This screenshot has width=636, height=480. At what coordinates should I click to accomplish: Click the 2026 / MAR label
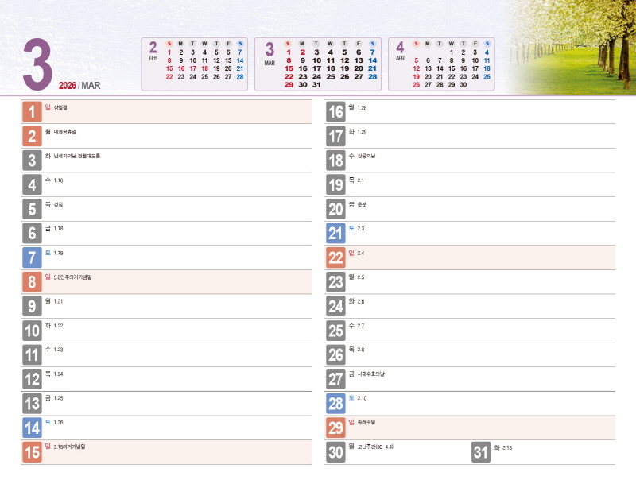[79, 85]
